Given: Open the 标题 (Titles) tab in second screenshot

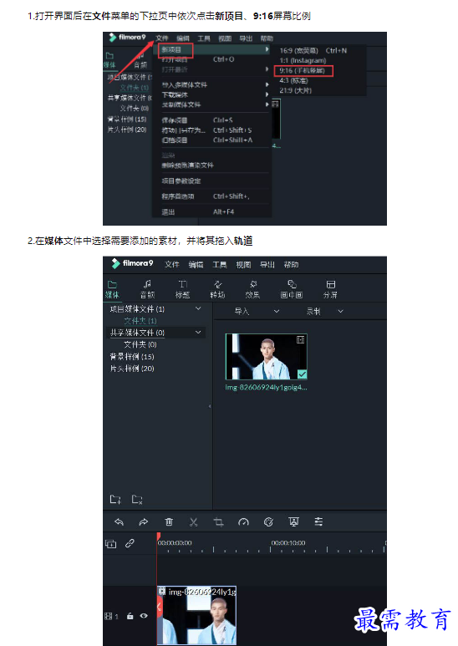Looking at the screenshot, I should (x=182, y=289).
